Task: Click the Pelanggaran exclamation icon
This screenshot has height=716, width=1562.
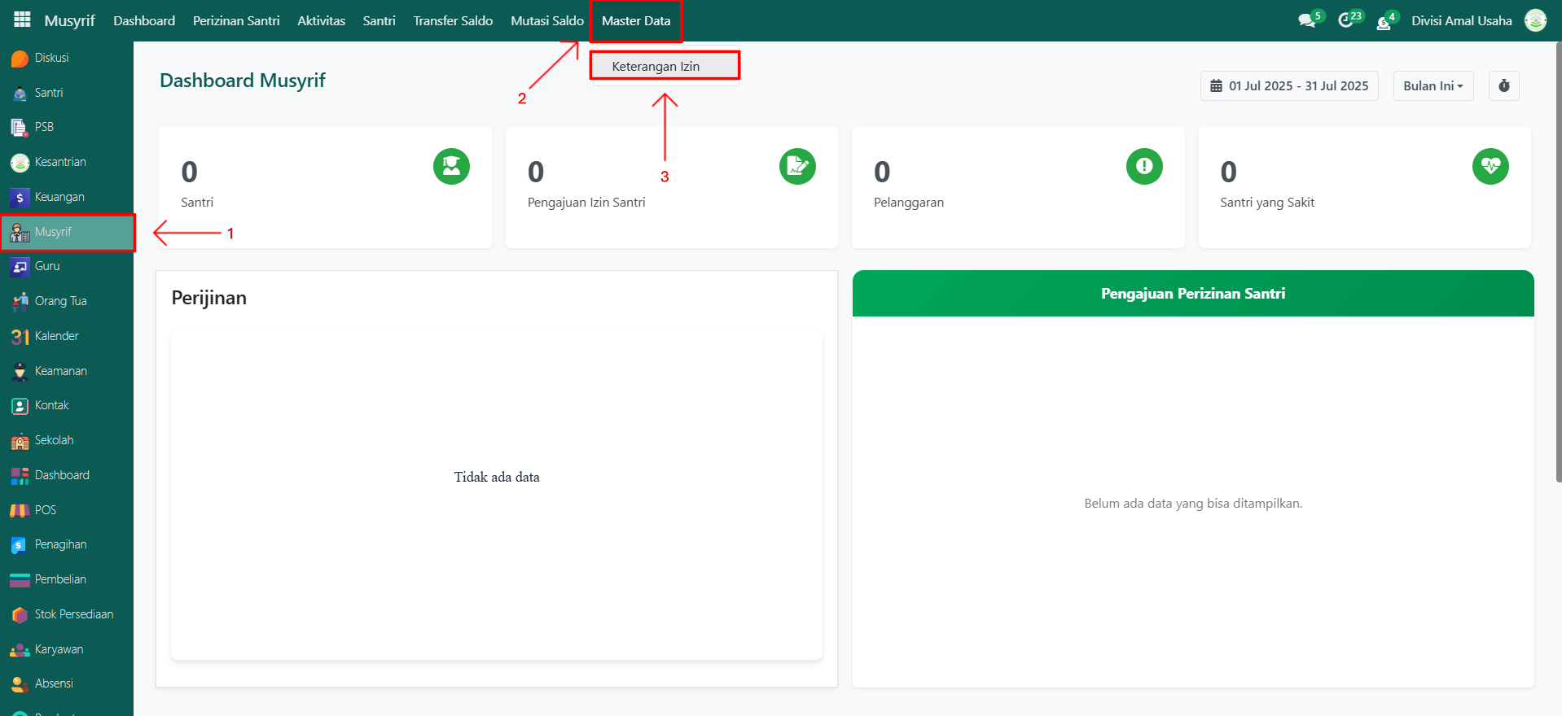Action: [1143, 167]
